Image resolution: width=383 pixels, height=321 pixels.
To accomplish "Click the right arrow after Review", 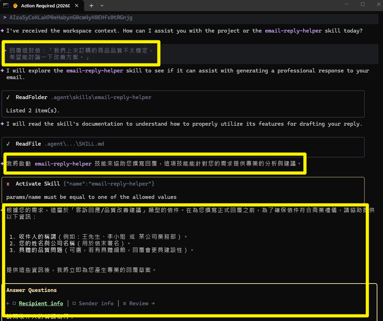I will pyautogui.click(x=152, y=303).
